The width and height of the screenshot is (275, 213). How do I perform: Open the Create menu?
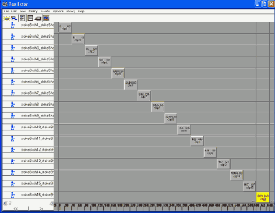[45, 11]
